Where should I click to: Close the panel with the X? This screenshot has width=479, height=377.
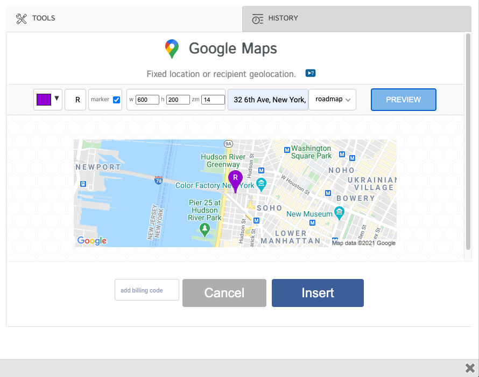(x=470, y=368)
